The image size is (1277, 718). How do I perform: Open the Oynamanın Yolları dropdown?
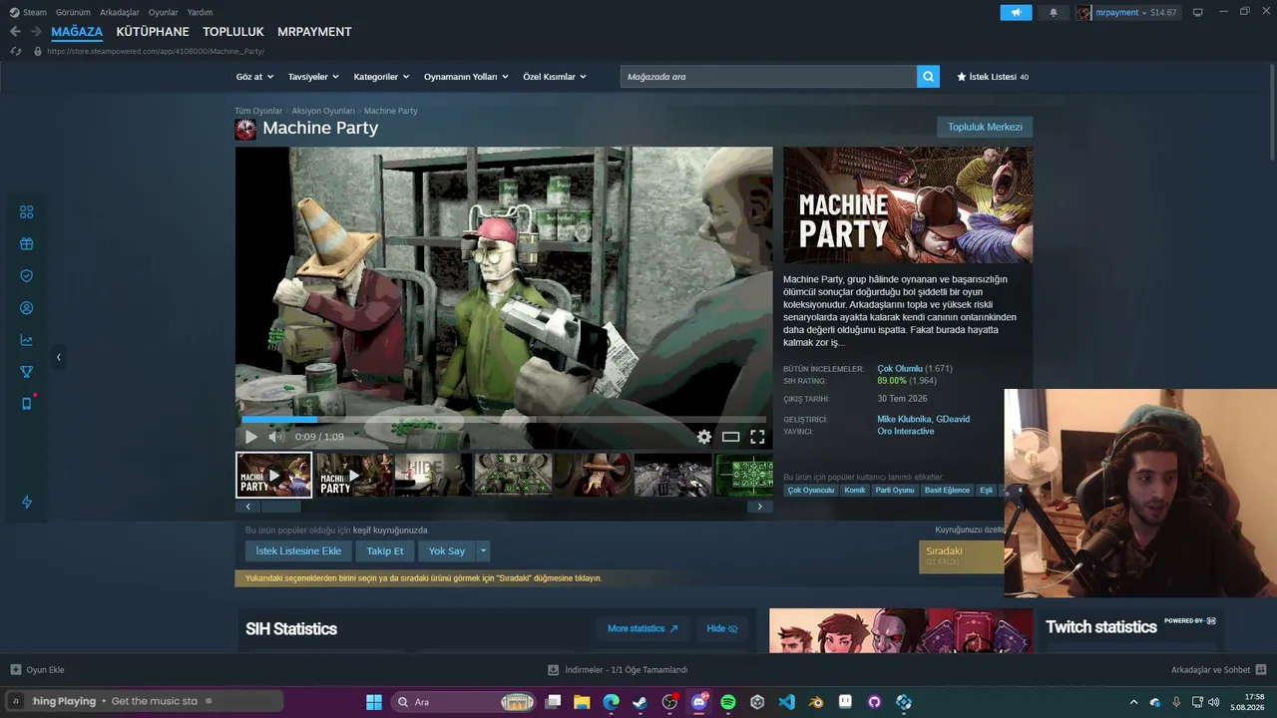tap(466, 77)
